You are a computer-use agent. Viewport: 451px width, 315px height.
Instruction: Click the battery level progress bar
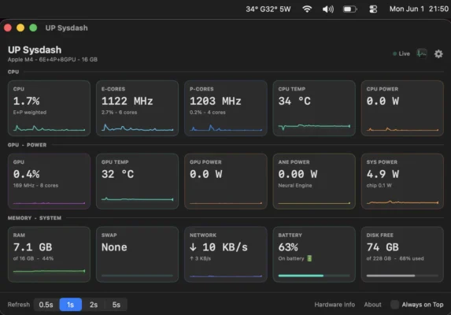click(x=314, y=276)
